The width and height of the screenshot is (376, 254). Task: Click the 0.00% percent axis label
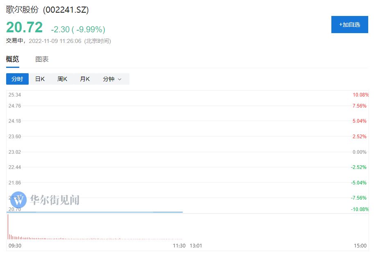pos(359,152)
